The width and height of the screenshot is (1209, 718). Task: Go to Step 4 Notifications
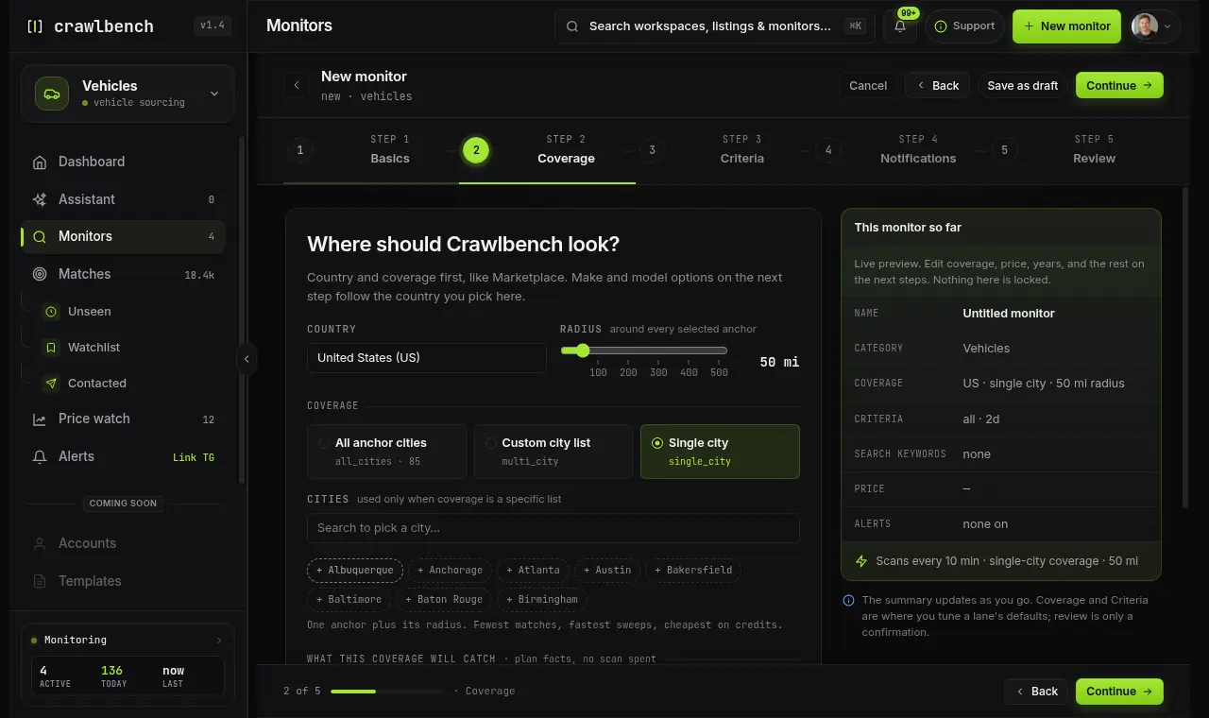coord(899,149)
